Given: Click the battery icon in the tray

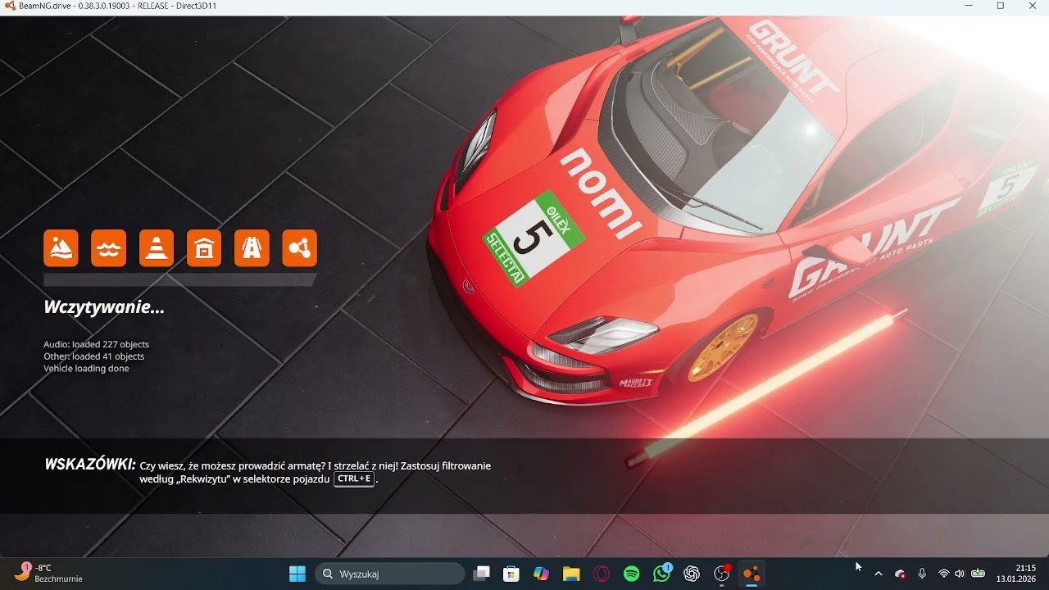Looking at the screenshot, I should (978, 574).
